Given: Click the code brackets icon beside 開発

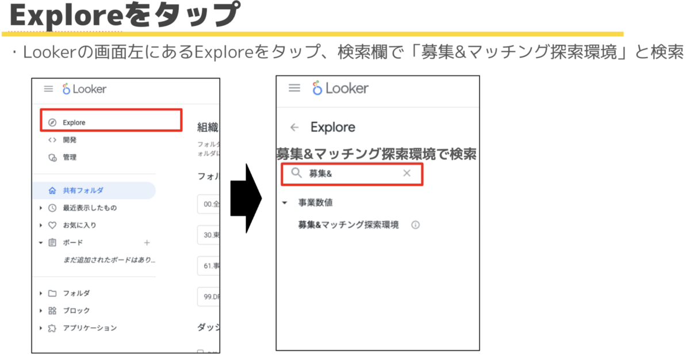Looking at the screenshot, I should point(52,140).
